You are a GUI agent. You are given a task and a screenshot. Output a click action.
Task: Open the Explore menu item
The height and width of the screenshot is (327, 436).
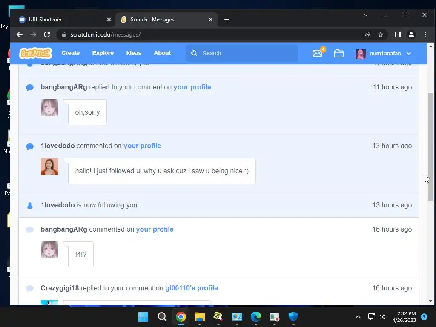103,53
